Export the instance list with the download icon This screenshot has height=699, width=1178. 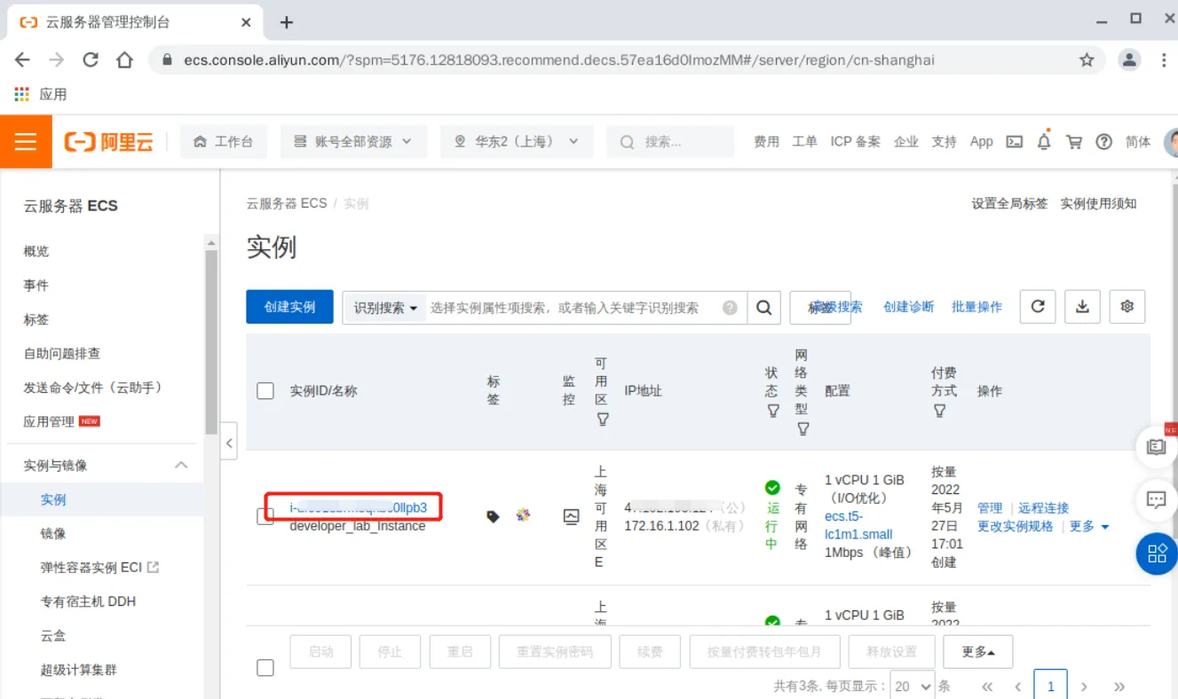pos(1082,306)
